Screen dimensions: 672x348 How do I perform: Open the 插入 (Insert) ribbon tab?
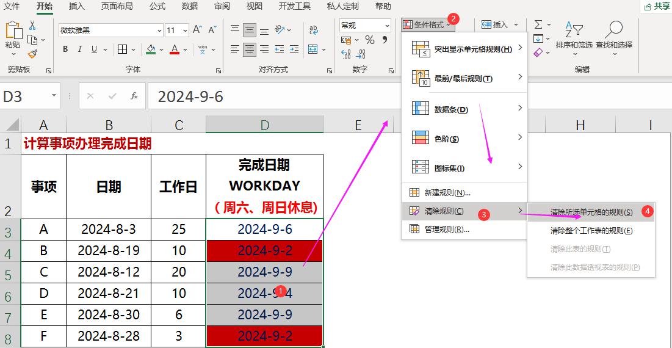pyautogui.click(x=76, y=7)
